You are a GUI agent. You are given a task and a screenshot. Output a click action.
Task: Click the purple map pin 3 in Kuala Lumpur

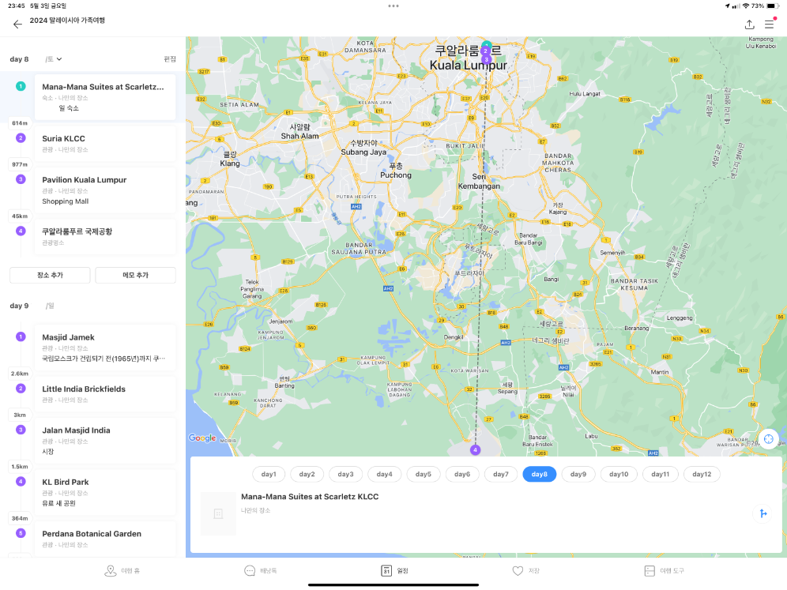click(x=487, y=60)
